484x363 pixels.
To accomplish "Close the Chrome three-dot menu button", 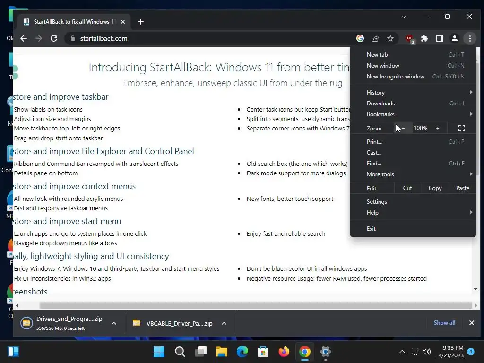I will point(470,38).
